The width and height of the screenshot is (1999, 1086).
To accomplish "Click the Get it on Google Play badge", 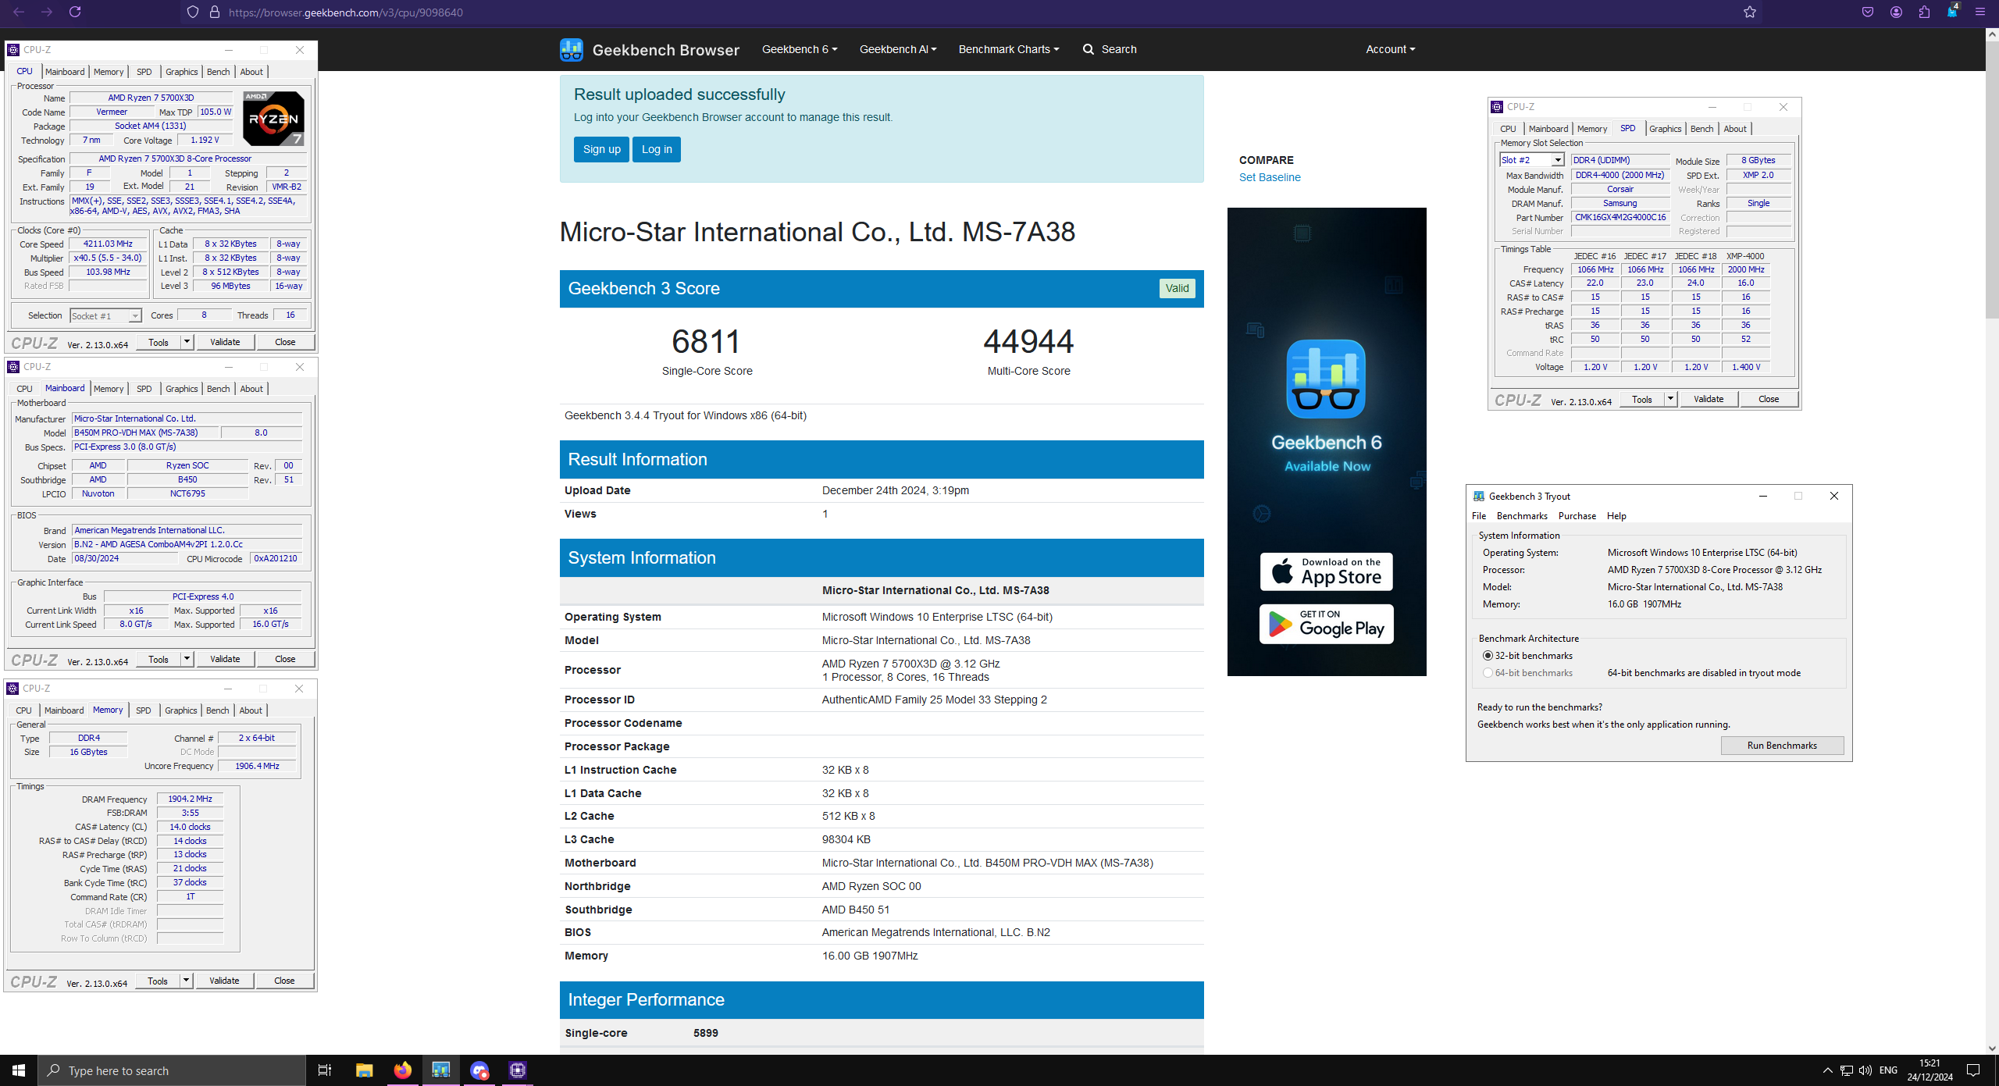I will (1326, 624).
